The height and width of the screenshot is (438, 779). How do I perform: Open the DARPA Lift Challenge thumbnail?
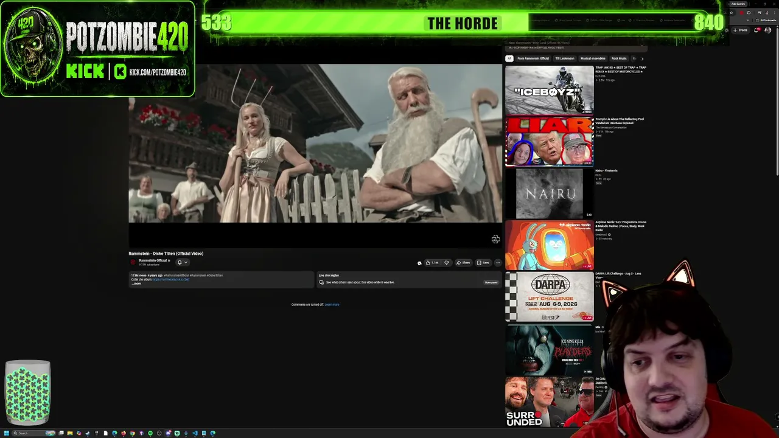549,297
